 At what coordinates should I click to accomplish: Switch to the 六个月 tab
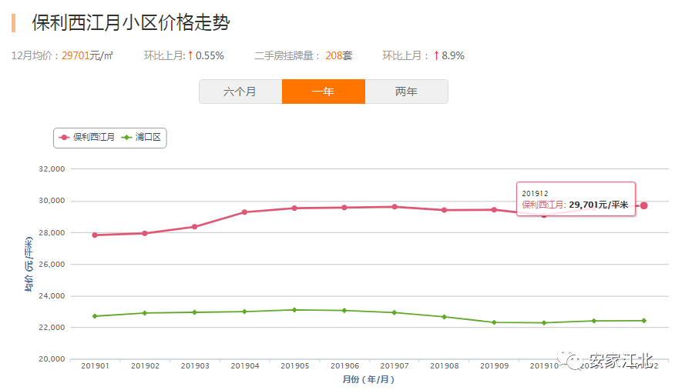point(240,92)
